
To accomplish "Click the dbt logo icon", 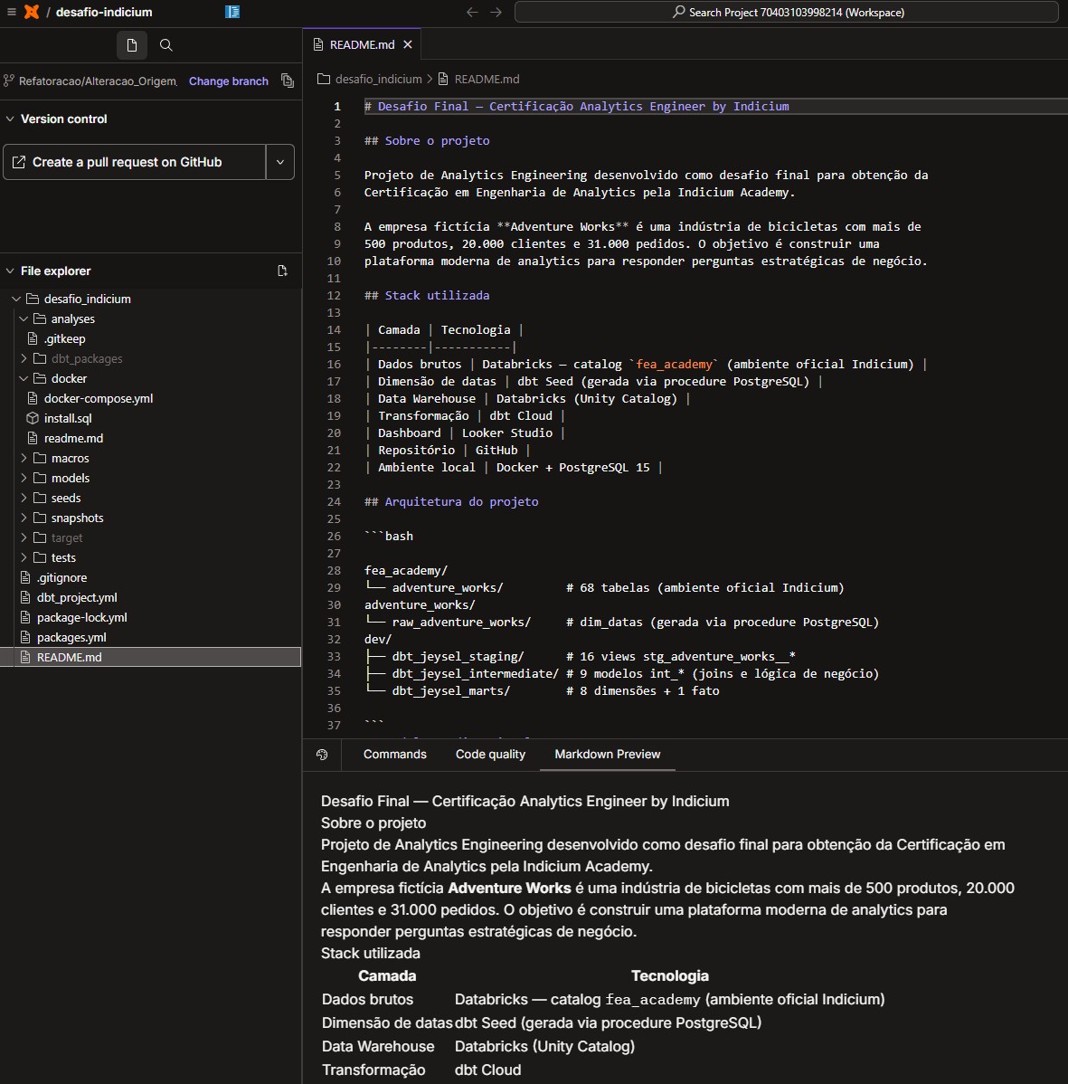I will 32,12.
